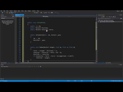Image resolution: width=123 pixels, height=92 pixels.
Task: Click the Undo toolbar icon
Action: [x=15, y=13]
